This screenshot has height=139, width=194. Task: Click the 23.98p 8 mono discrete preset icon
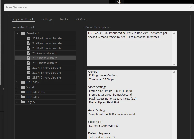[29, 48]
